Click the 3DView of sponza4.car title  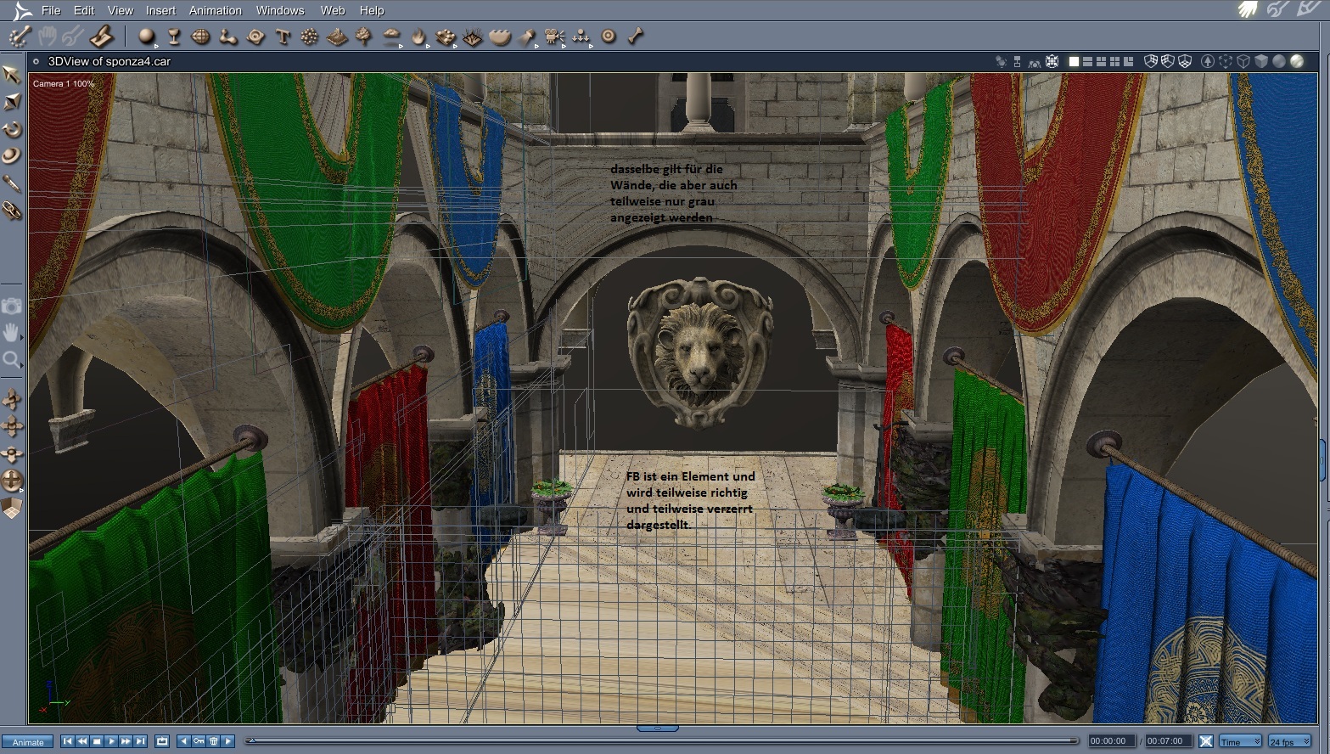pyautogui.click(x=109, y=61)
